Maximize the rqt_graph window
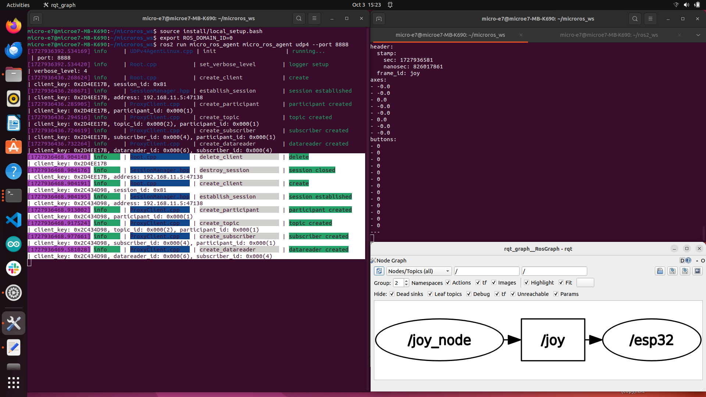 click(x=687, y=249)
